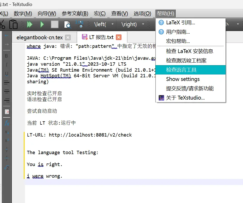This screenshot has height=203, width=243.
Task: Open 关于 TeXstudio... about entry
Action: coord(185,98)
